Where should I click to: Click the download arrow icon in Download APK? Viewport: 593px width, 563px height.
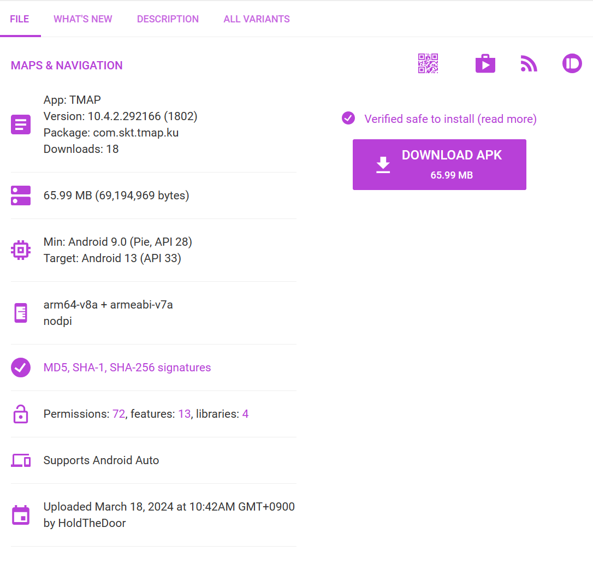tap(383, 165)
